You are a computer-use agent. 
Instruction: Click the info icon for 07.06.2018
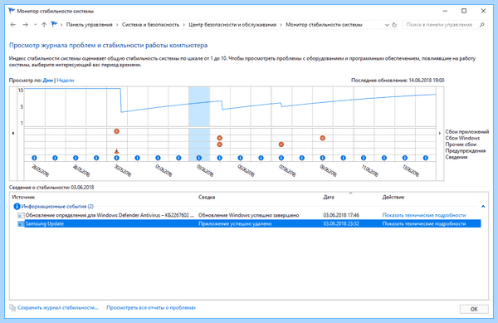[281, 158]
